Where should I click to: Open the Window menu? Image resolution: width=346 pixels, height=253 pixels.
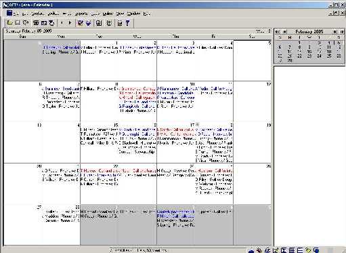click(133, 14)
